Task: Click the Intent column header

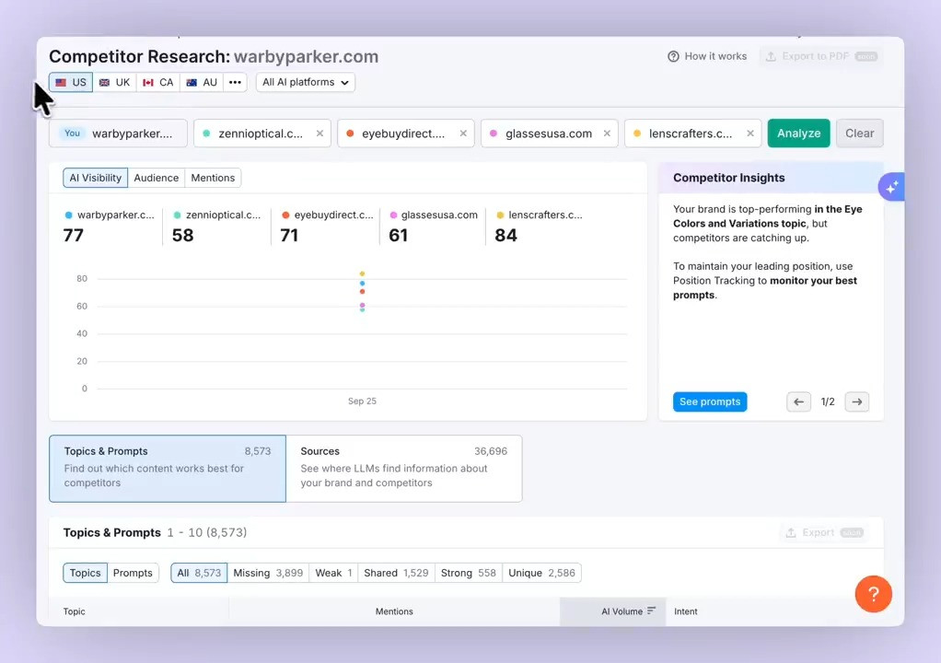Action: [685, 611]
